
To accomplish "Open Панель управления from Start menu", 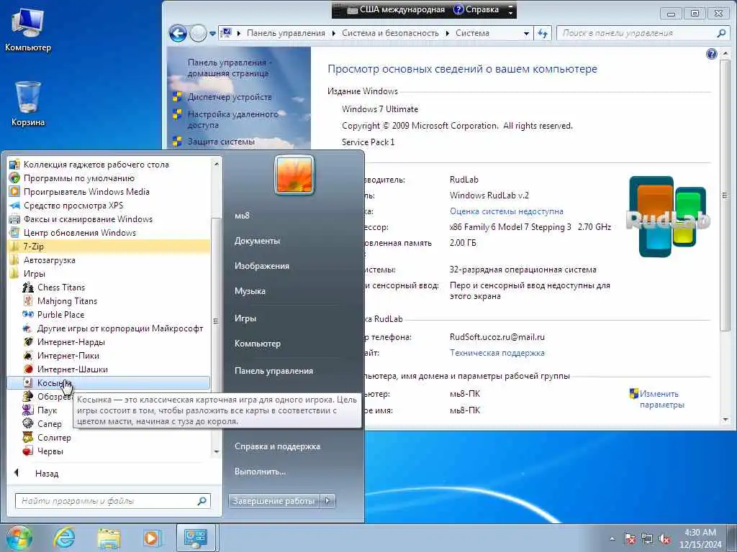I will tap(273, 371).
